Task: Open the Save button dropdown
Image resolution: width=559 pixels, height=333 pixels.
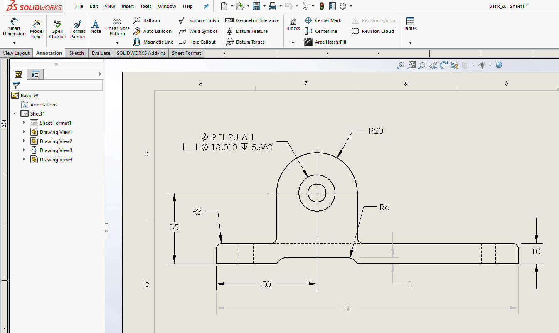Action: [263, 6]
